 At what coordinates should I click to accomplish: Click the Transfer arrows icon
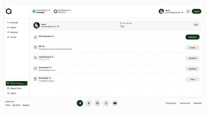click(x=8, y=37)
